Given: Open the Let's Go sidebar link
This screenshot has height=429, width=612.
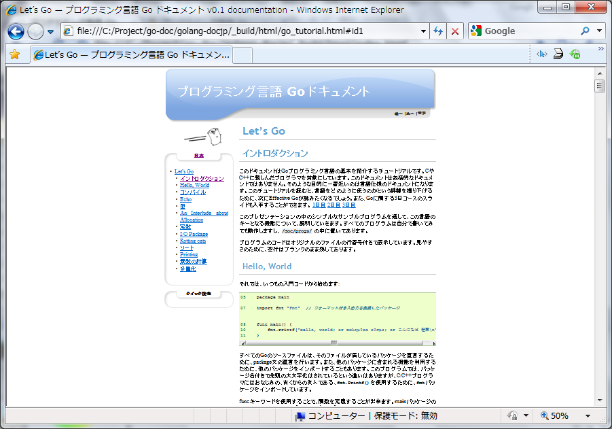Looking at the screenshot, I should (184, 171).
